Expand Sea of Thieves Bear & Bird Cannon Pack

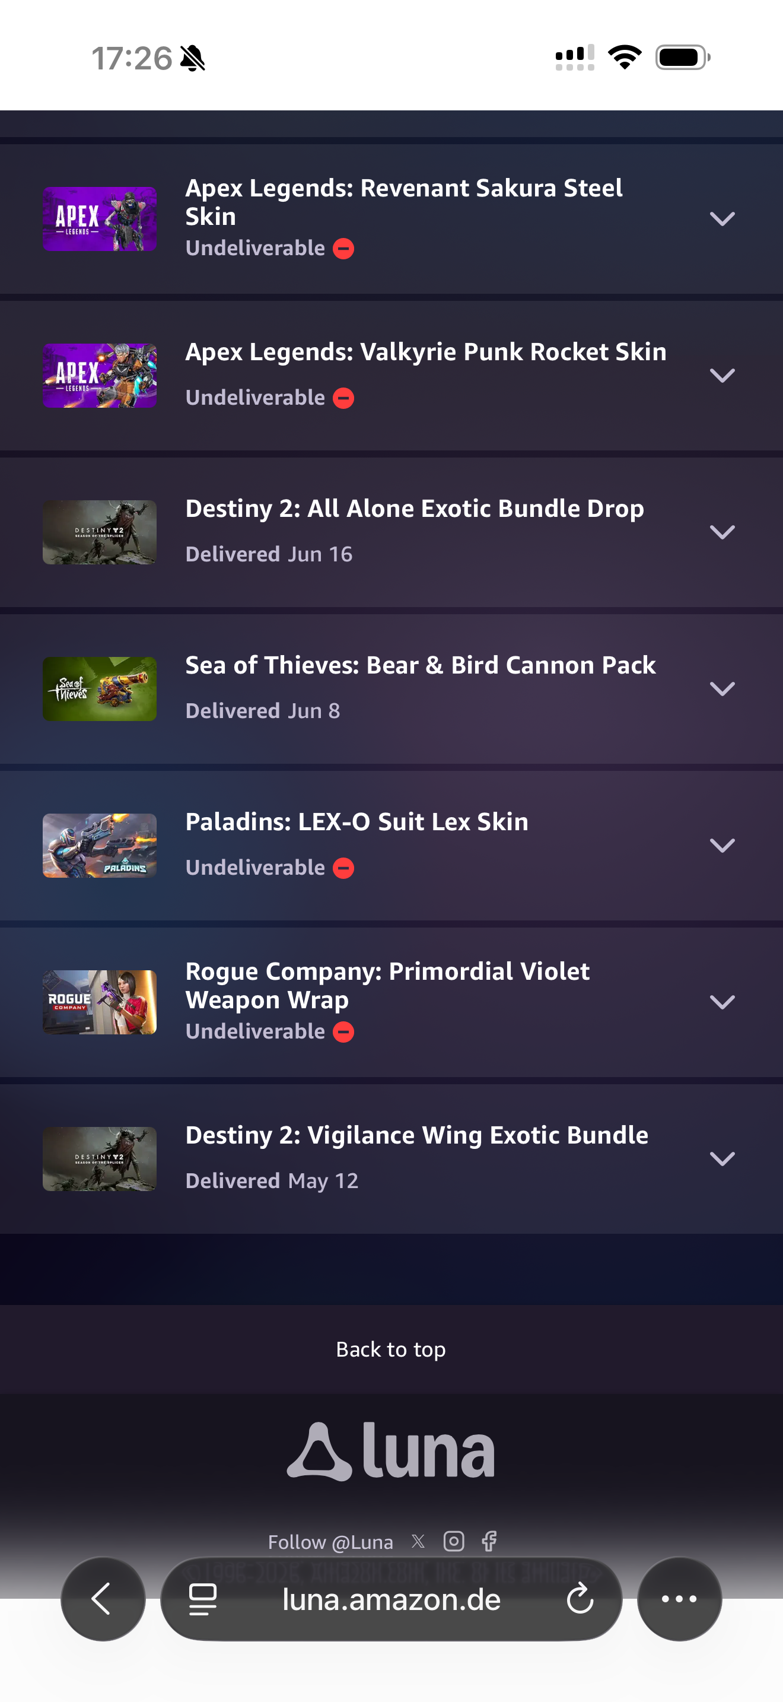[x=722, y=688]
